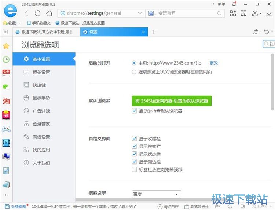The image size is (275, 210).
Task: Open the 百度 search engine dropdown
Action: pyautogui.click(x=157, y=194)
